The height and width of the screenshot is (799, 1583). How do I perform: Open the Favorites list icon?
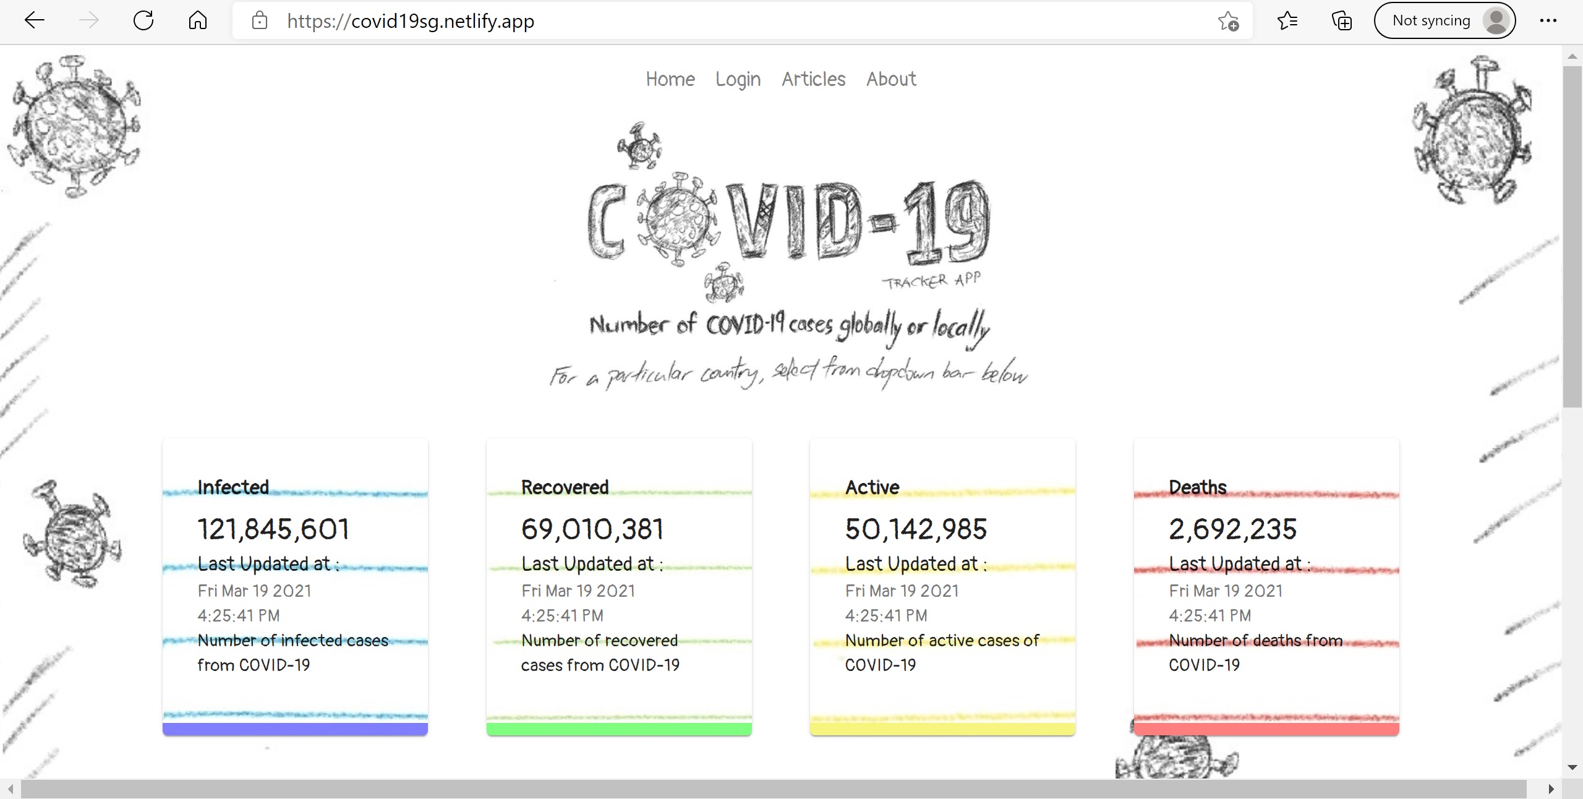point(1287,20)
